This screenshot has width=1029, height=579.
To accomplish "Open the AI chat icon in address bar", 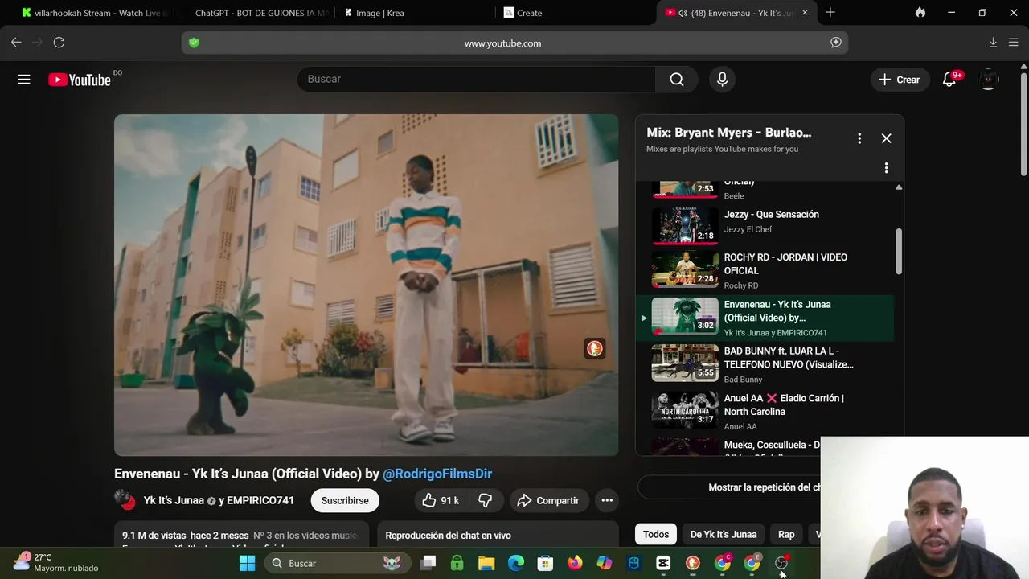I will click(836, 43).
